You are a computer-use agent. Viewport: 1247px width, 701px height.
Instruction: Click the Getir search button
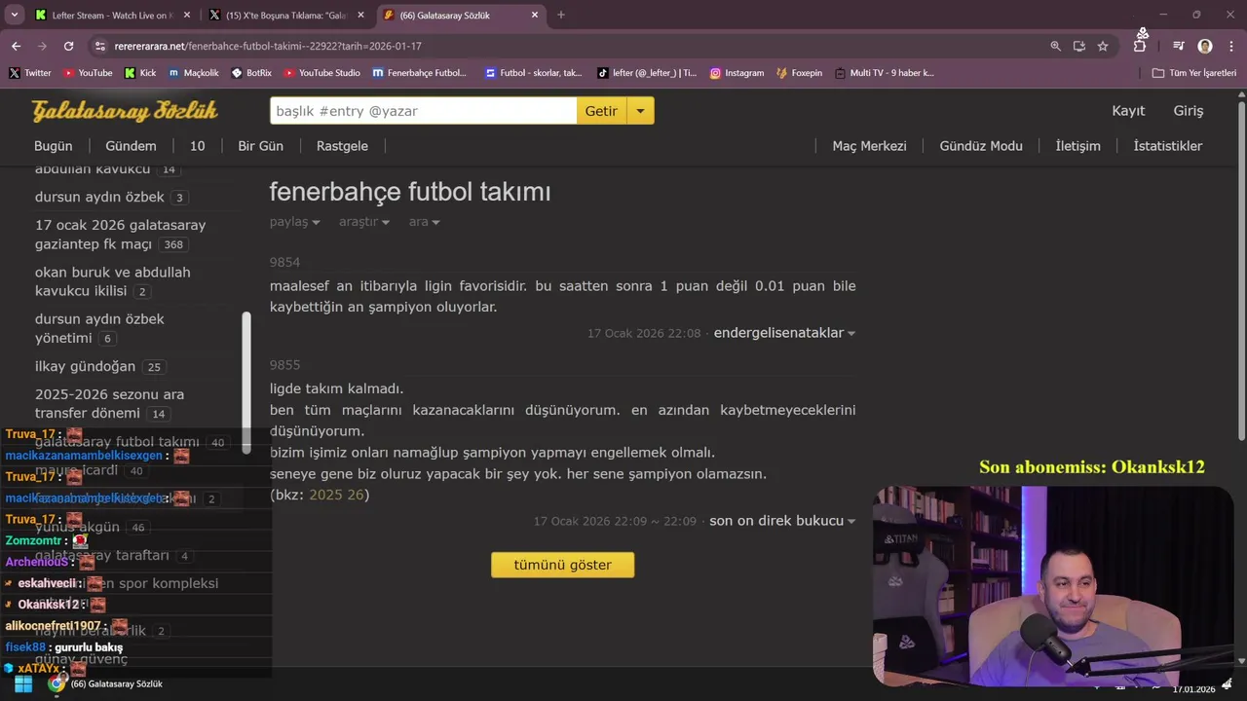tap(601, 111)
